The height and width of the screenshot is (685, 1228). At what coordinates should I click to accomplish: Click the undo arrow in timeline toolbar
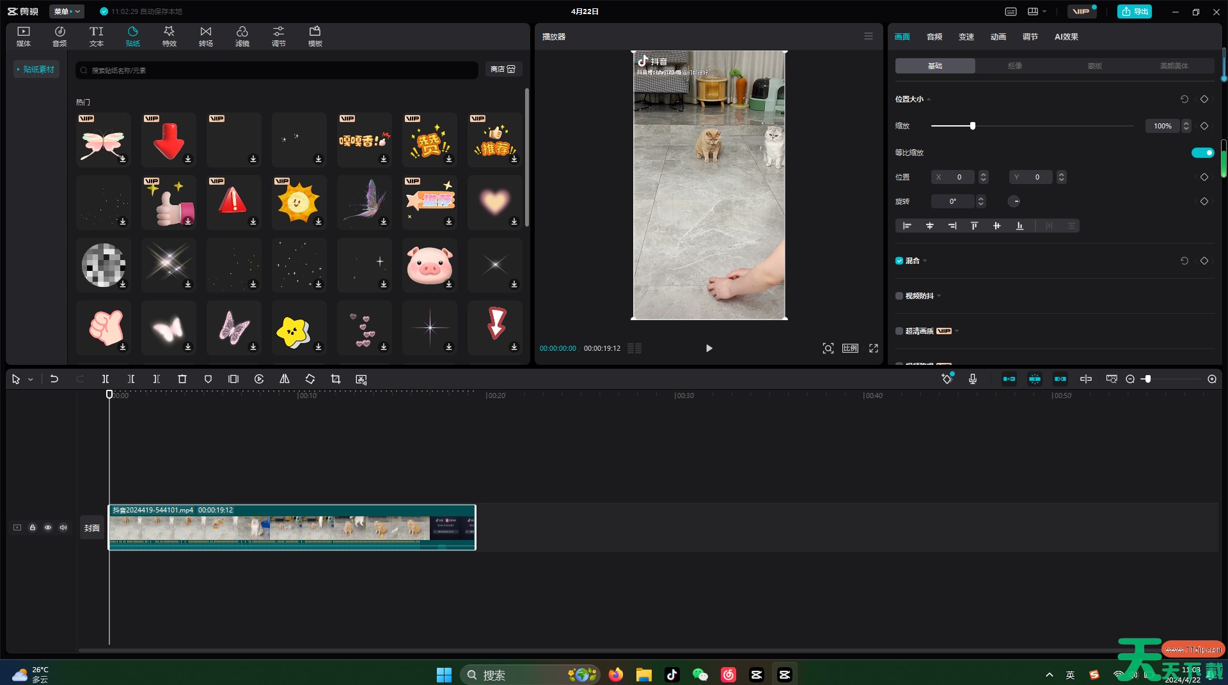click(x=54, y=379)
